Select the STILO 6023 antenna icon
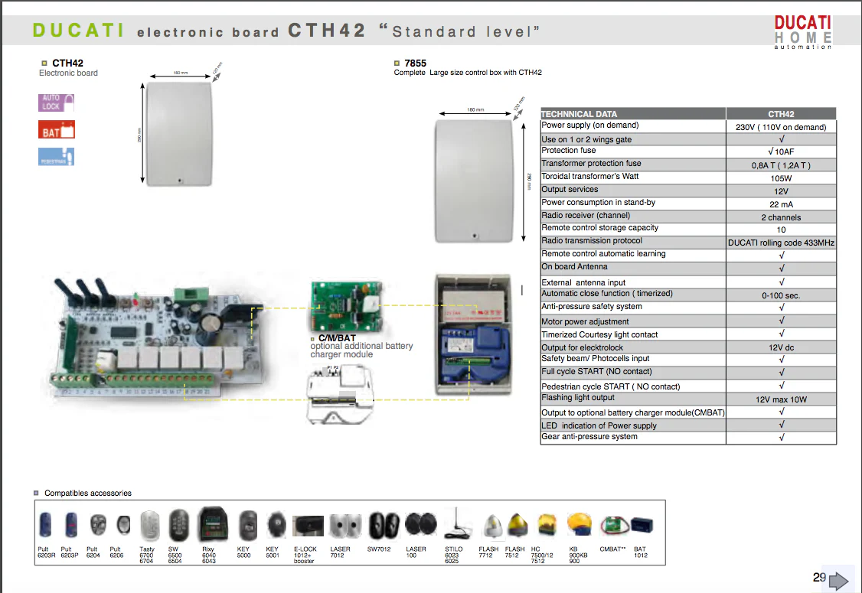 (x=456, y=523)
